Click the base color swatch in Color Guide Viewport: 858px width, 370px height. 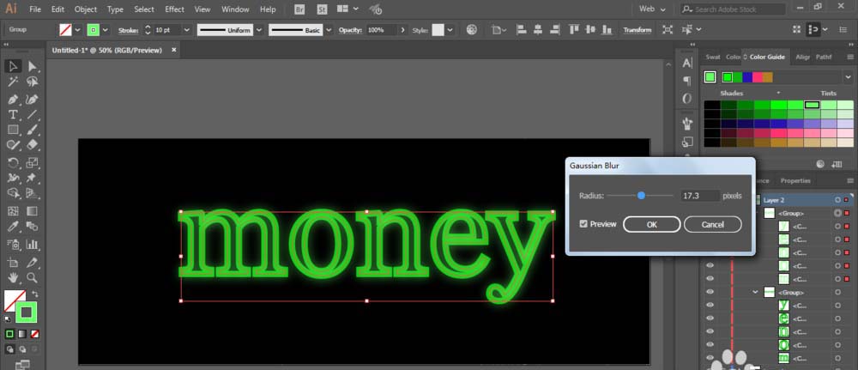tap(710, 77)
